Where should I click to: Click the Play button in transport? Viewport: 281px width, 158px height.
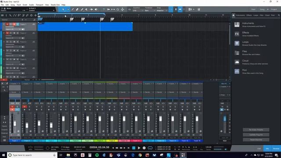(x=139, y=148)
